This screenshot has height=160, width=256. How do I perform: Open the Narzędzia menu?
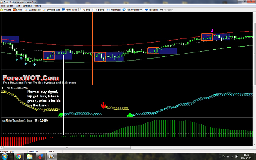pyautogui.click(x=27, y=6)
